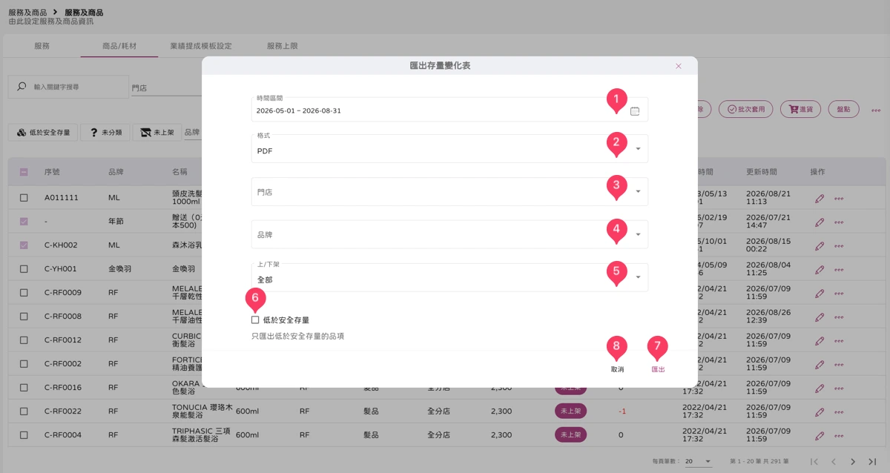Viewport: 890px width, 473px height.
Task: Select the 商品/耗材 tab
Action: 119,46
